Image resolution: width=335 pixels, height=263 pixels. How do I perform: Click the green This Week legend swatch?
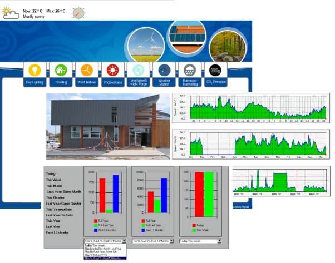(194, 230)
